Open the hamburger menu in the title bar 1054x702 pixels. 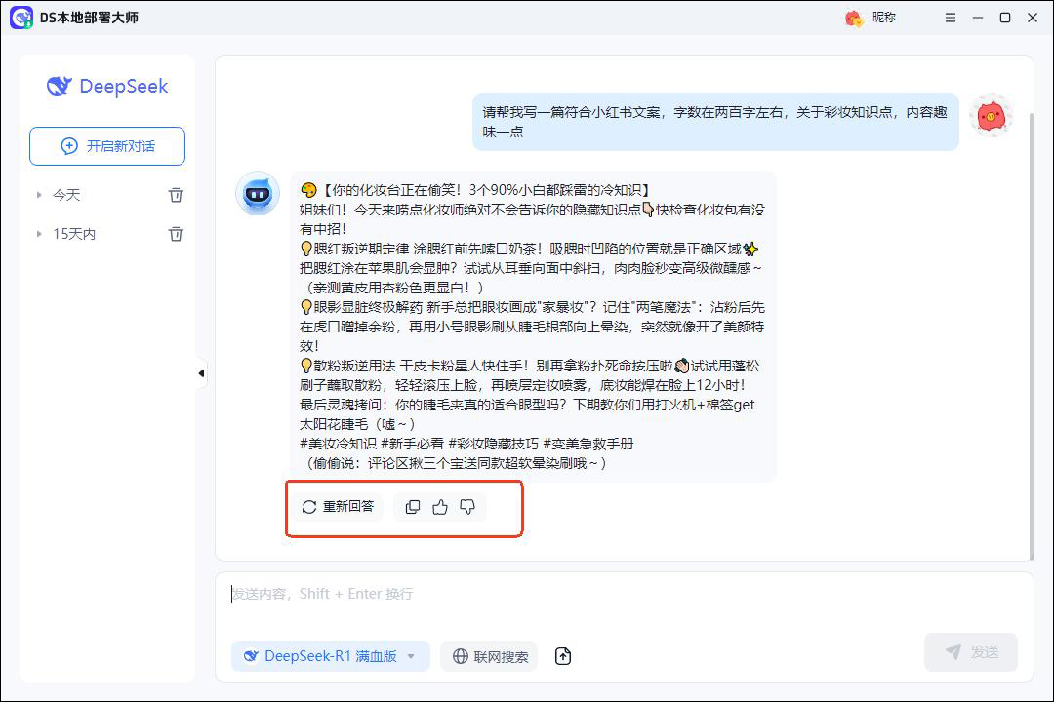pyautogui.click(x=950, y=18)
